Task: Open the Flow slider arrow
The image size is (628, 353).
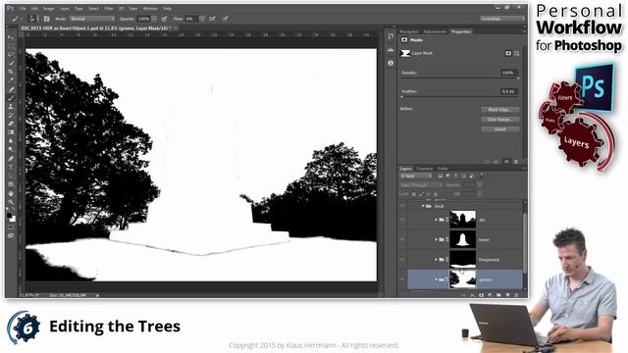Action: (202, 19)
